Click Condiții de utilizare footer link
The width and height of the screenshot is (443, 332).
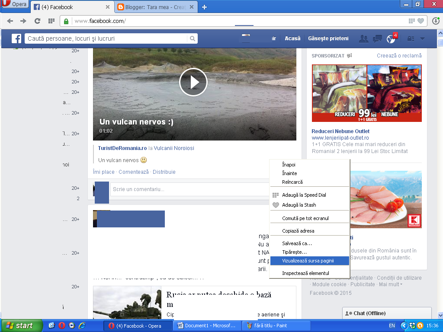coord(399,278)
